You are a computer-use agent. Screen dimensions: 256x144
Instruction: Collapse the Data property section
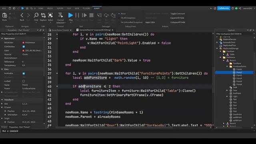2,69
